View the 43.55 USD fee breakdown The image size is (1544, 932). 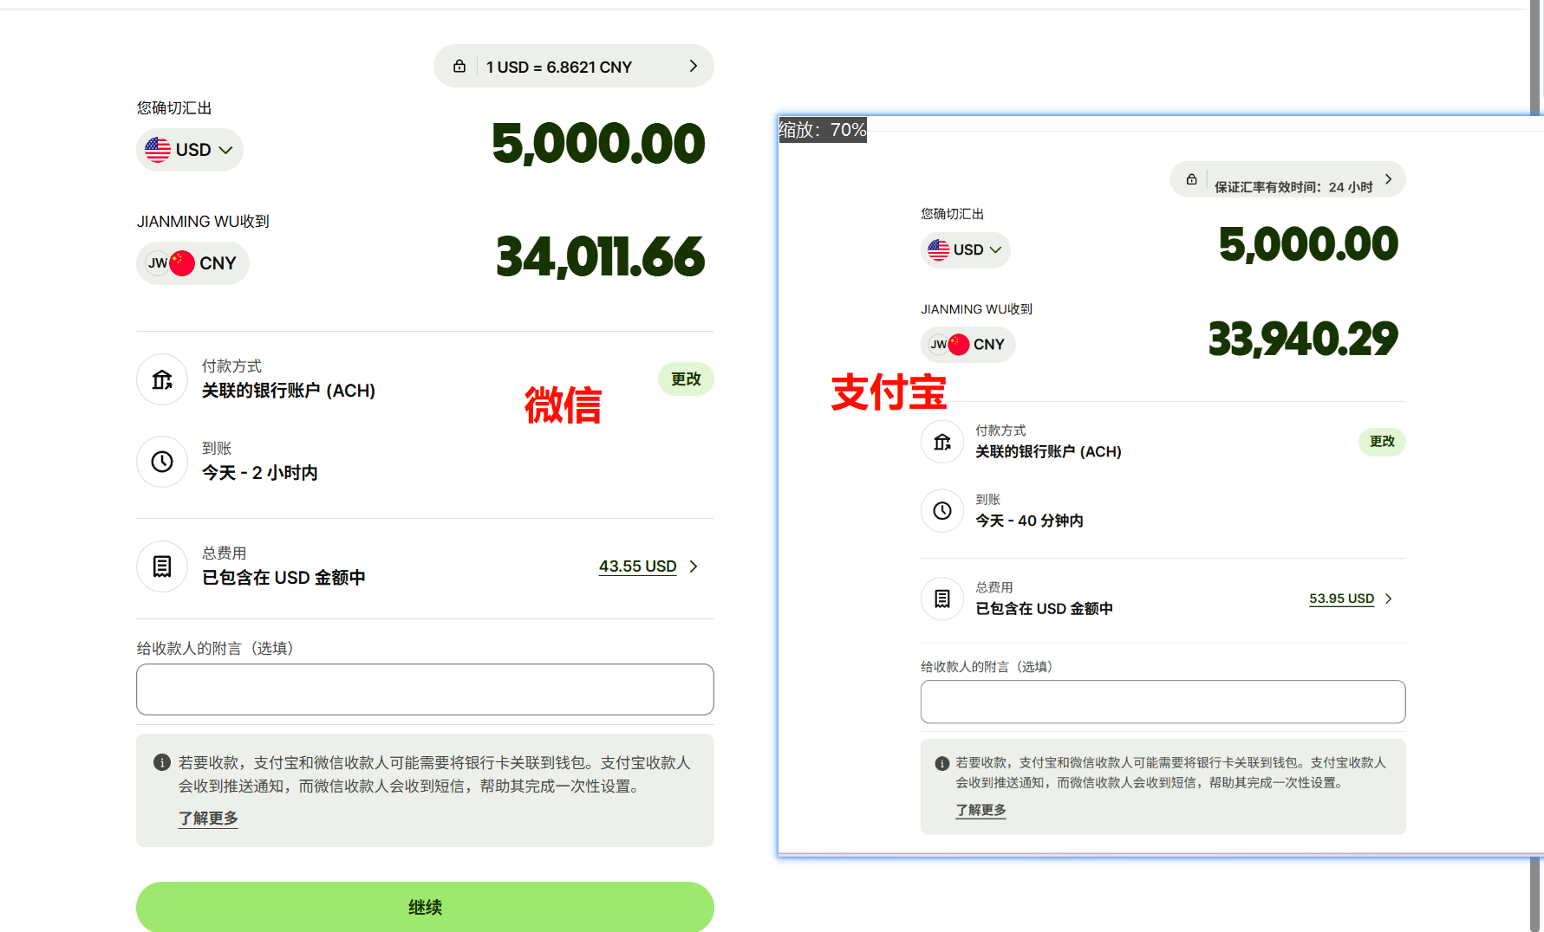pos(637,566)
